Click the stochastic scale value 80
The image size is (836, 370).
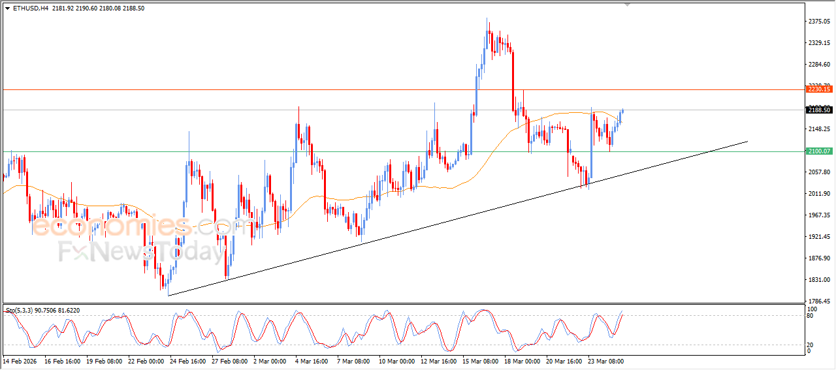811,316
